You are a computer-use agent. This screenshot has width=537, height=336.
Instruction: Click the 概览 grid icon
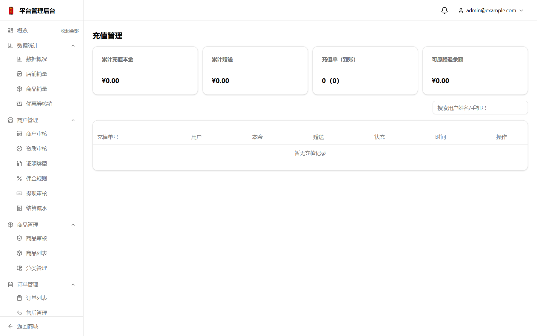10,30
